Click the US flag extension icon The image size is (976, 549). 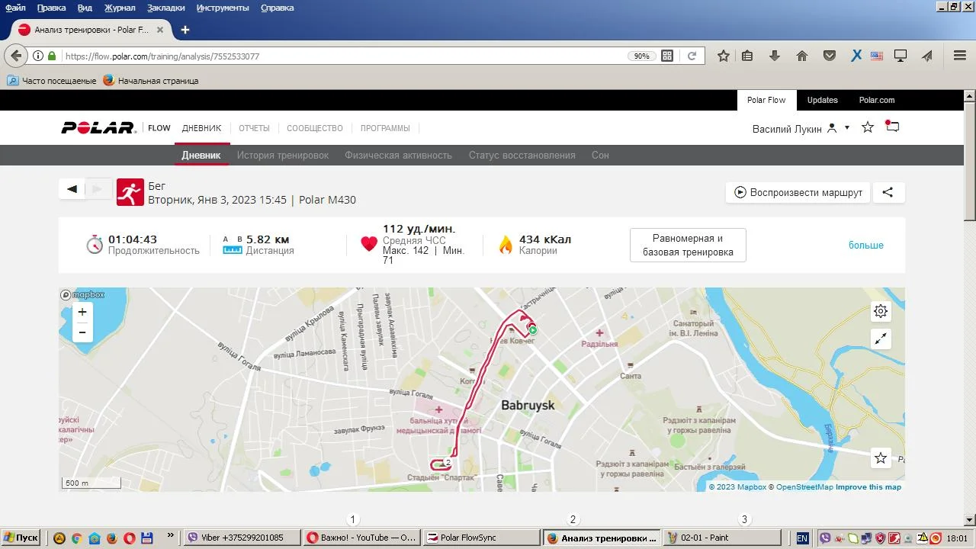[x=877, y=56]
